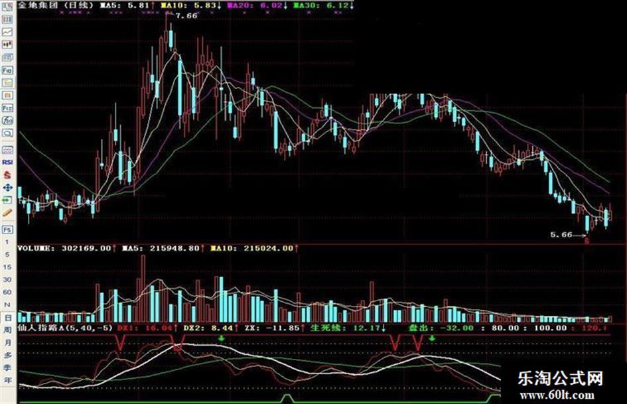
Task: Activate the magnifier zoom tool
Action: [7, 133]
